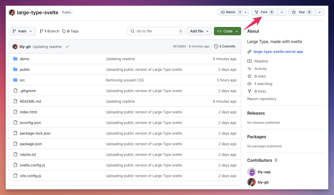Click the repository owner avatar beside large-type-svelte

click(12, 12)
